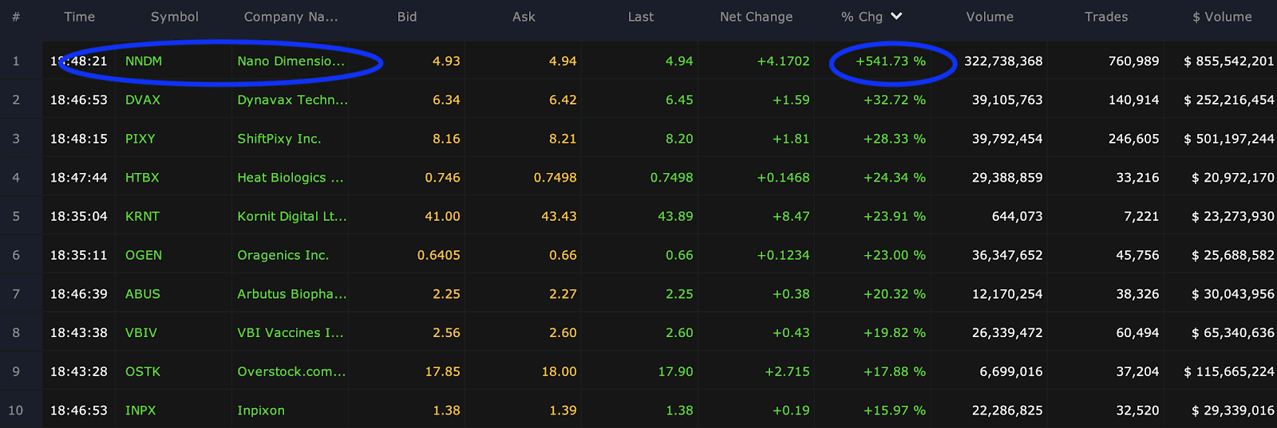This screenshot has height=428, width=1277.
Task: Sort by the Symbol column header
Action: point(174,17)
